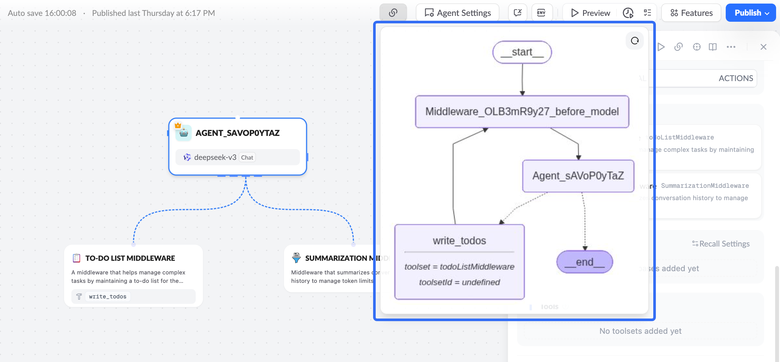Expand the Publish dropdown chevron
The image size is (780, 362).
point(768,13)
